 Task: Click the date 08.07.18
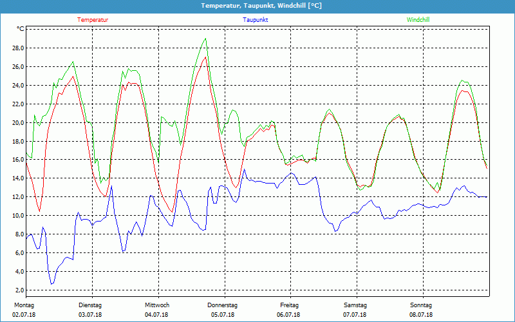(x=421, y=315)
